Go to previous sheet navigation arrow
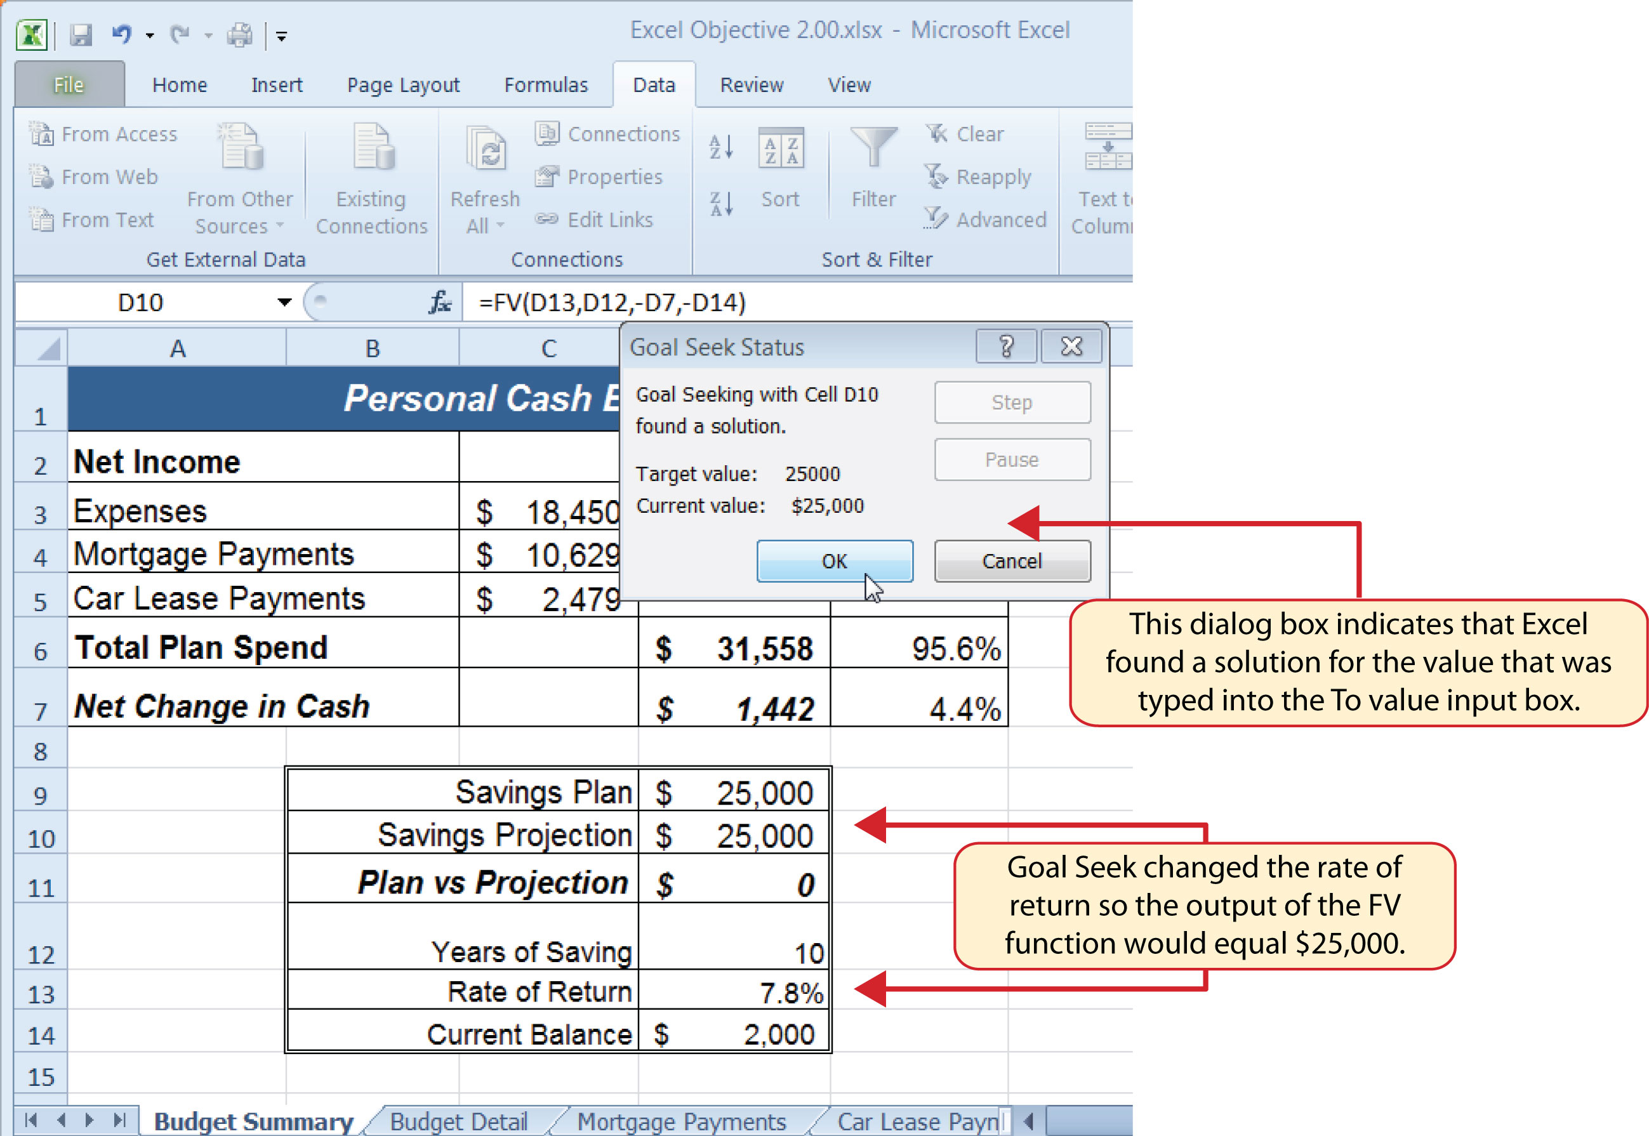Viewport: 1649px width, 1136px height. pyautogui.click(x=60, y=1119)
